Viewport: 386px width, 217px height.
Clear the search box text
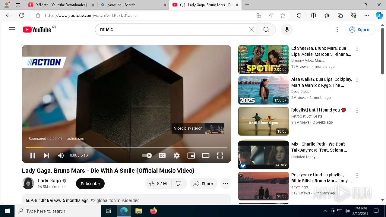252,30
